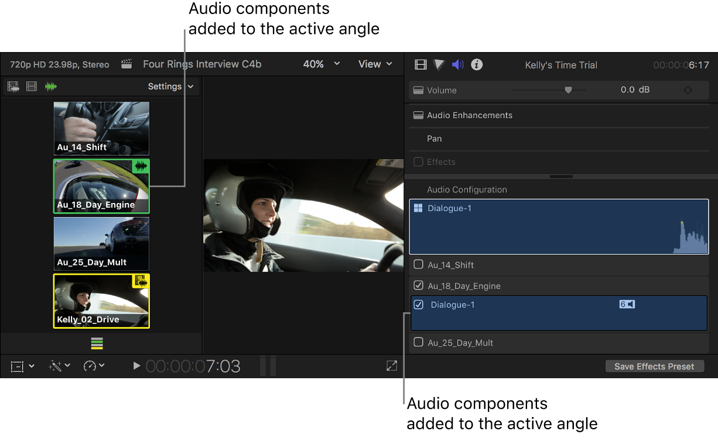Switch angle viewer to audio-only display
The image size is (718, 441).
point(51,86)
